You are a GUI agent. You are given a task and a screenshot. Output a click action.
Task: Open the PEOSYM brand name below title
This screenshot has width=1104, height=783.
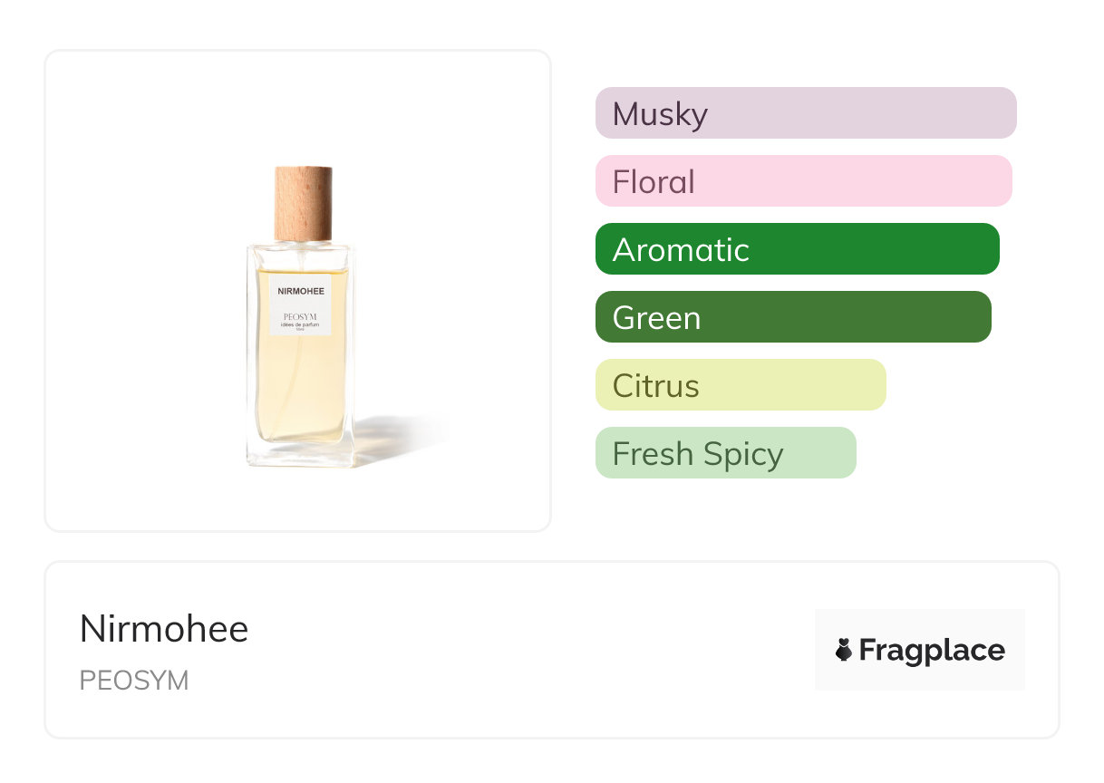pyautogui.click(x=134, y=681)
